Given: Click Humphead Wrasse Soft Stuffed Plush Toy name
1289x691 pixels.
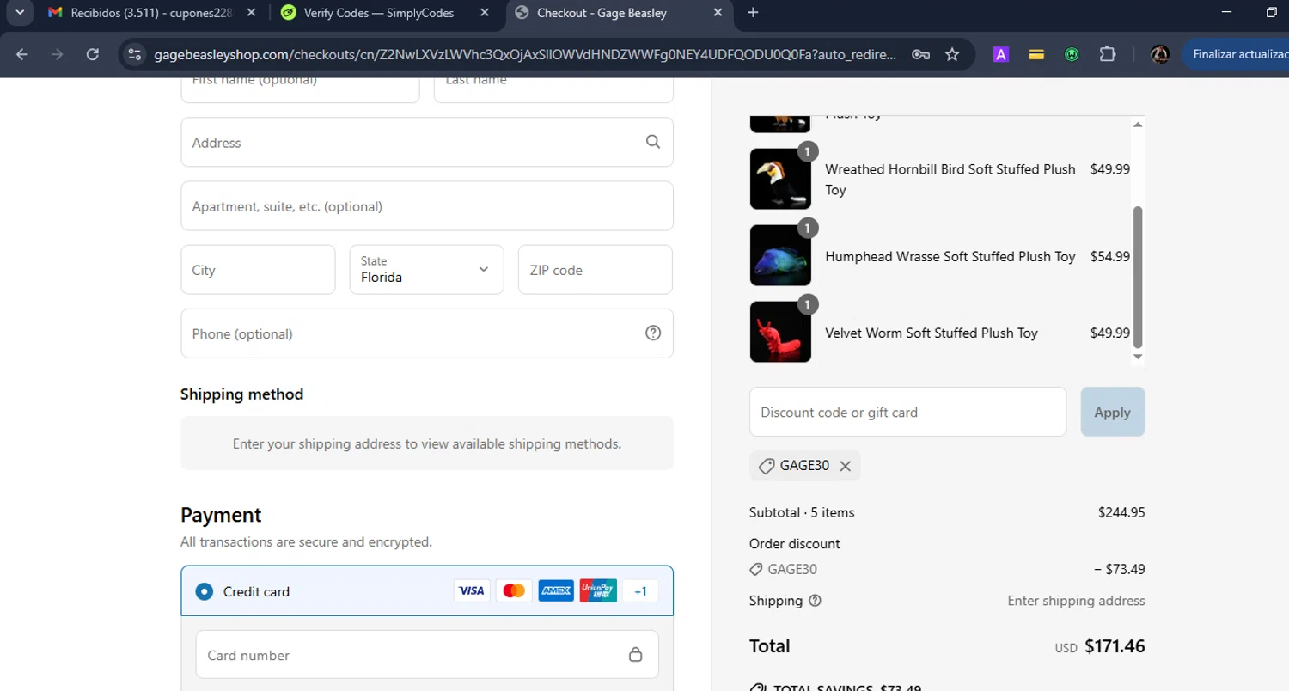Looking at the screenshot, I should click(950, 256).
